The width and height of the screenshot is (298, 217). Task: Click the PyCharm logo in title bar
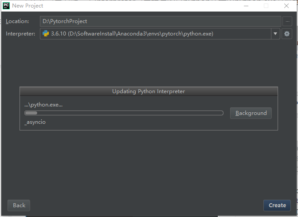click(x=6, y=6)
